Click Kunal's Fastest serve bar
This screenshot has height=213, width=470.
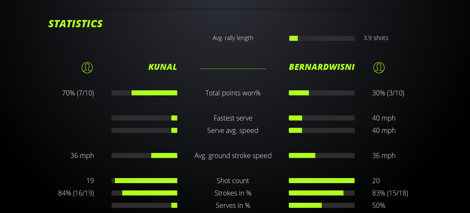coord(144,118)
